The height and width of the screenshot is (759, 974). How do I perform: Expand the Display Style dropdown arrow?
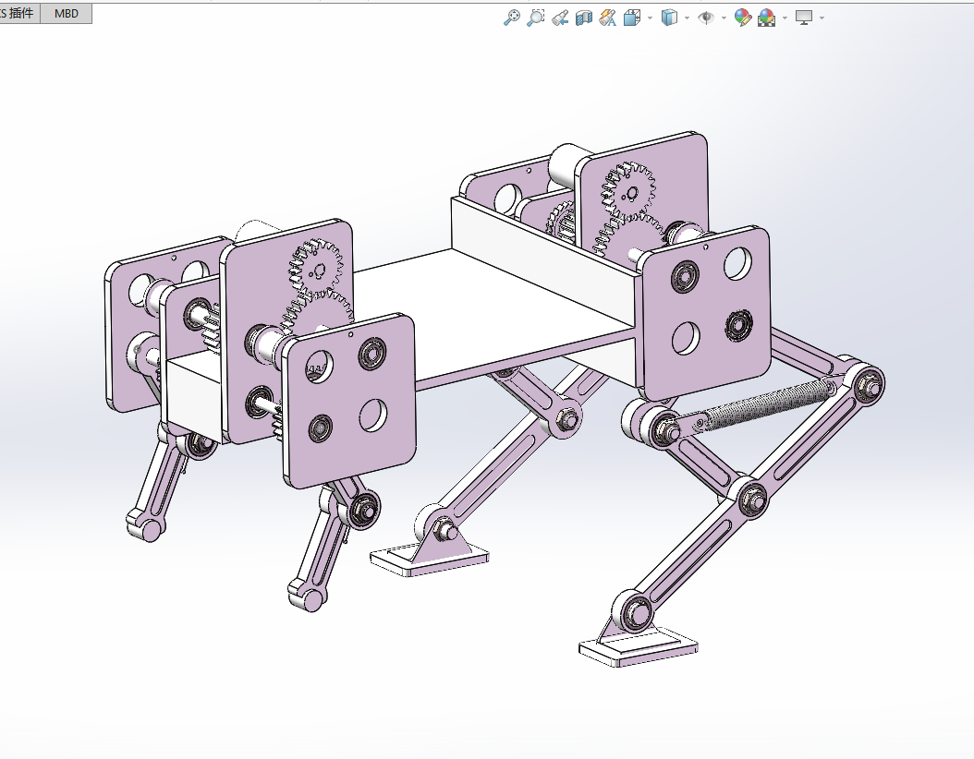pos(687,18)
